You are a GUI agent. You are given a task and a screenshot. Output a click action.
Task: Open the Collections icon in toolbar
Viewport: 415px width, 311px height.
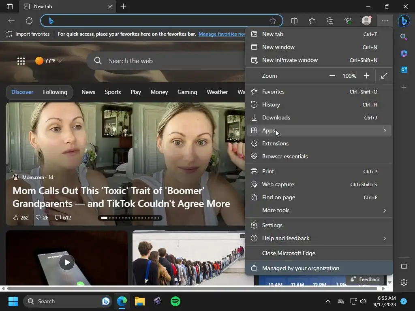330,21
